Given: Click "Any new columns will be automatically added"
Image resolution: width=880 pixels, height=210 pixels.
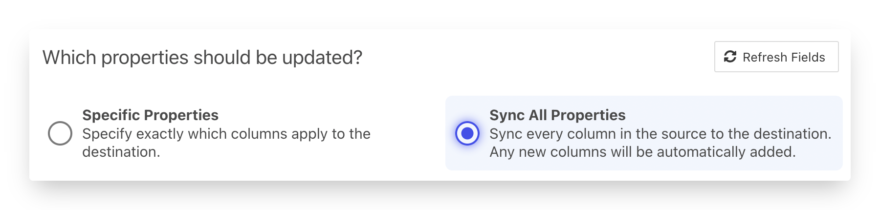Looking at the screenshot, I should coord(642,152).
